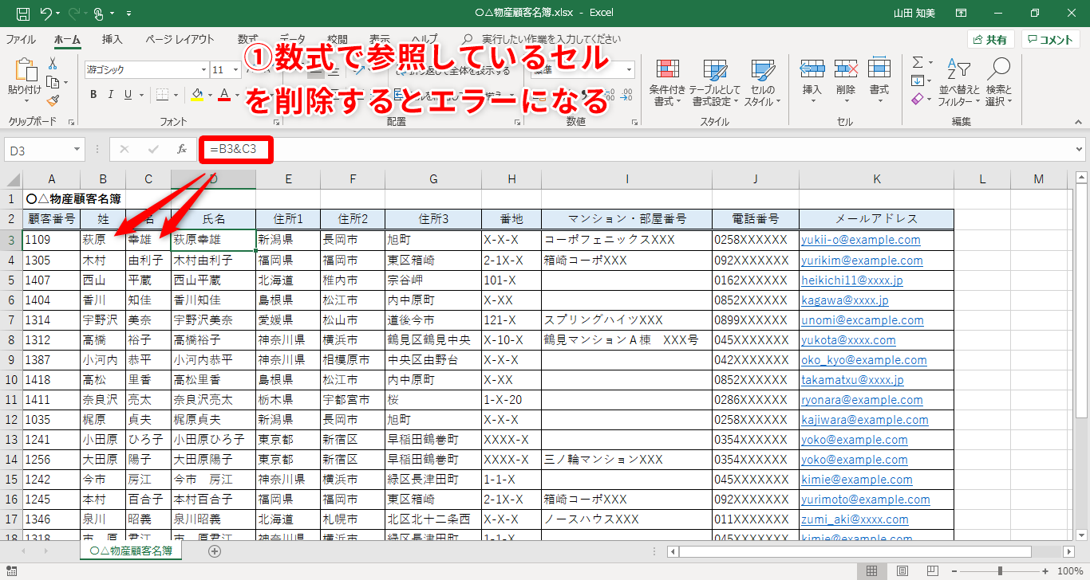Expand the formula bar chevron
1090x580 pixels.
click(x=1080, y=149)
